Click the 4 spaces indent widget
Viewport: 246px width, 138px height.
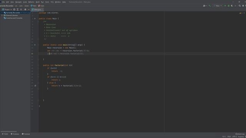pos(241,137)
